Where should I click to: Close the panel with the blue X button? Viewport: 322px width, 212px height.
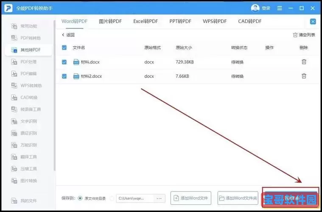tap(313, 21)
